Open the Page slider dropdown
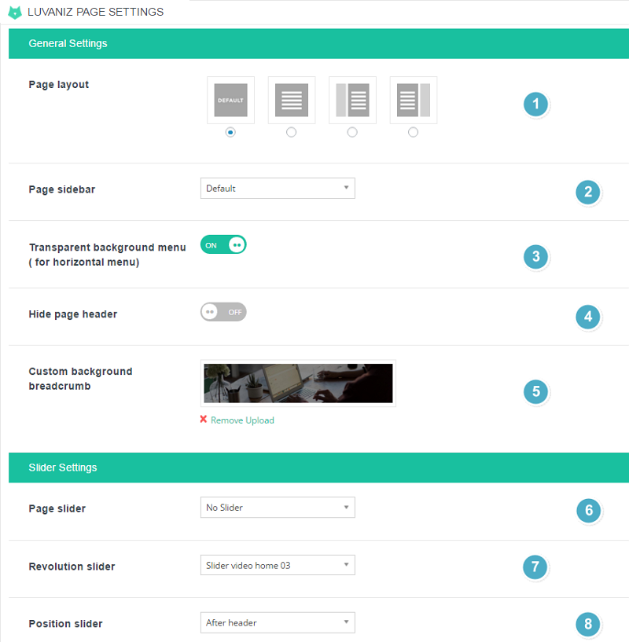Viewport: 629px width, 642px height. click(x=278, y=508)
